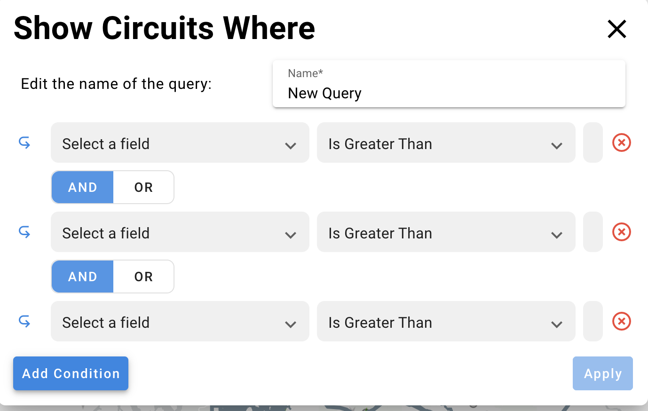This screenshot has height=411, width=648.
Task: Open second row's Select a field dropdown
Action: (180, 232)
